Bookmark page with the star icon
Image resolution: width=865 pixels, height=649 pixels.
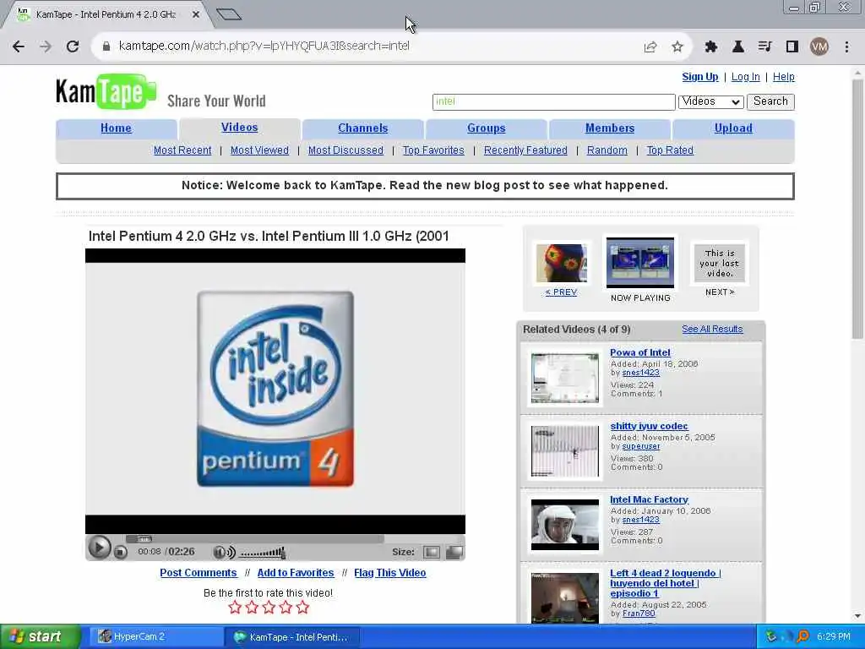(x=677, y=47)
